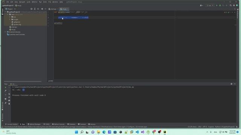Open the Run menu in menu bar

(x=40, y=2)
